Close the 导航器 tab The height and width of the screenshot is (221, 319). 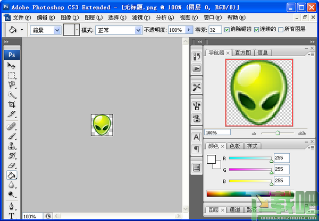point(228,53)
